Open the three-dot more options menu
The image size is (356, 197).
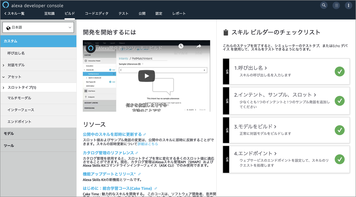coord(349,5)
